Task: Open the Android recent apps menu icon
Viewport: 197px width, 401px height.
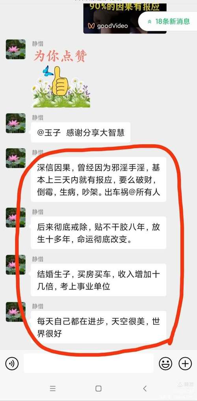Action: 52,389
